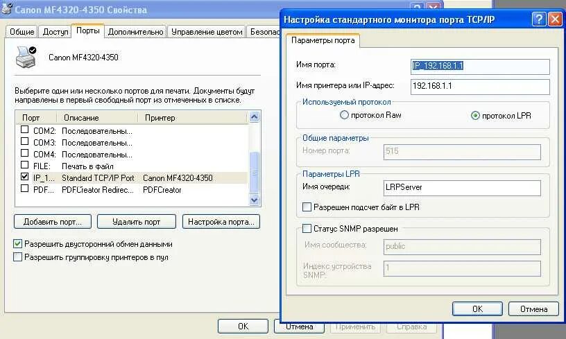Click the printer icon in the Canon title bar
The image size is (566, 339).
pyautogui.click(x=6, y=8)
